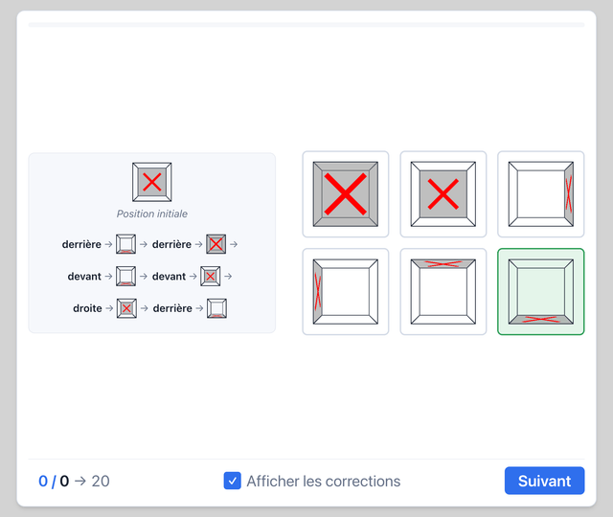The image size is (613, 517).
Task: Click the Afficher les corrections label
Action: (x=324, y=481)
